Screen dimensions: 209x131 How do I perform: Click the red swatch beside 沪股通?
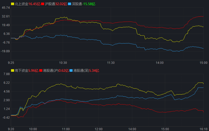tap(42, 4)
